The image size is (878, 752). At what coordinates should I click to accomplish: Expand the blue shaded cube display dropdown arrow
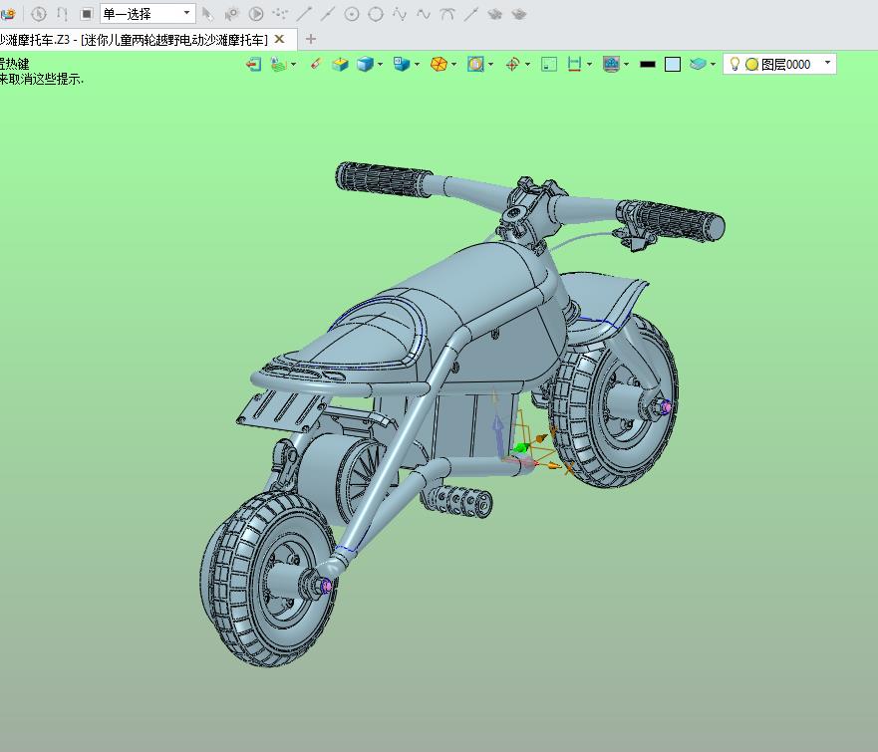tap(381, 64)
